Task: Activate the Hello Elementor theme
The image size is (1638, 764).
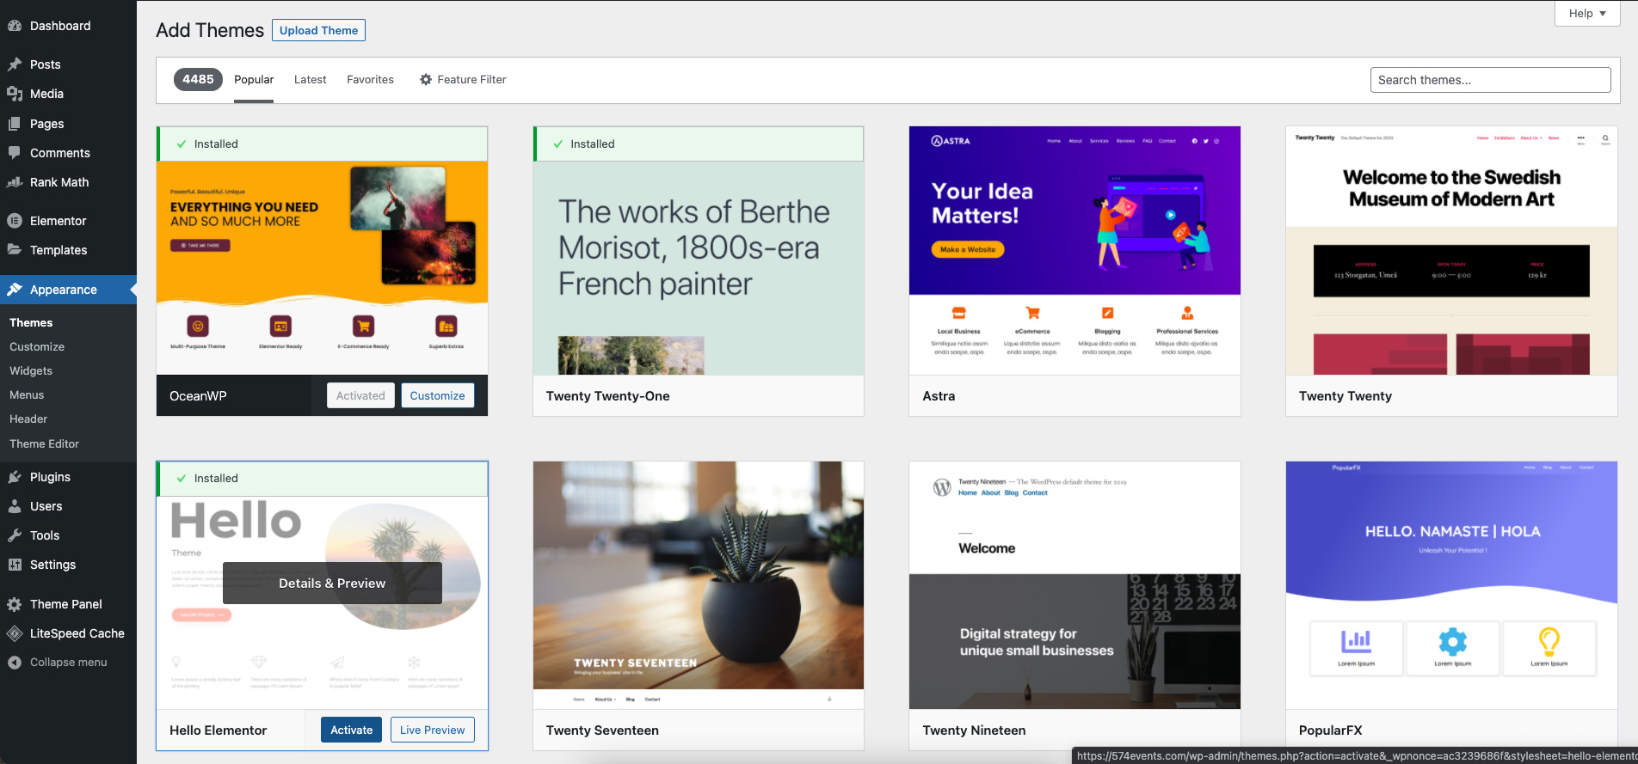Action: [x=351, y=730]
